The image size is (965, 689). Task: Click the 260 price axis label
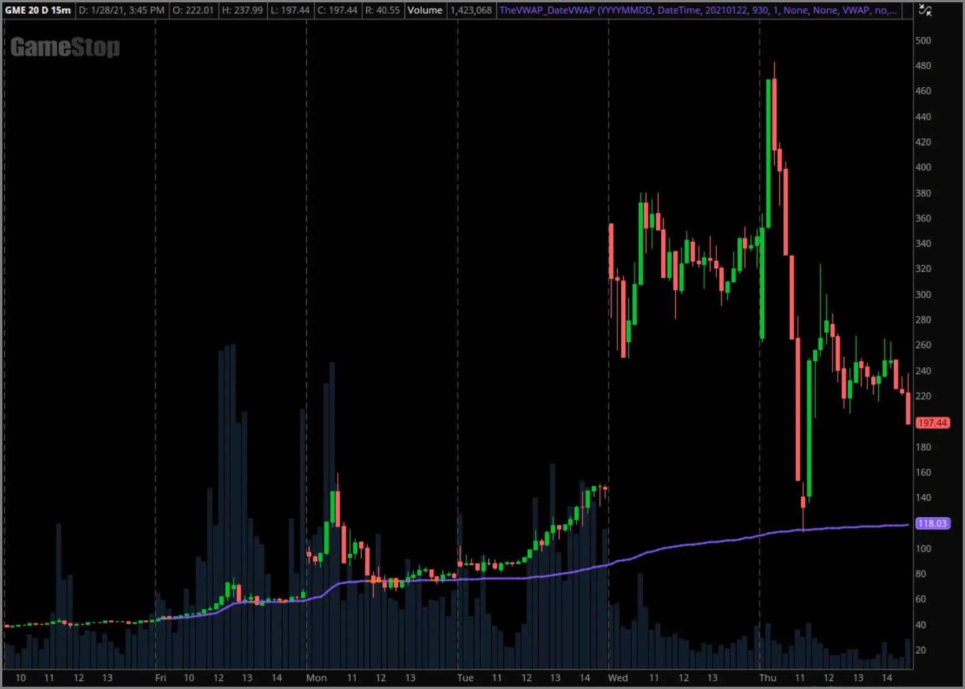point(923,345)
